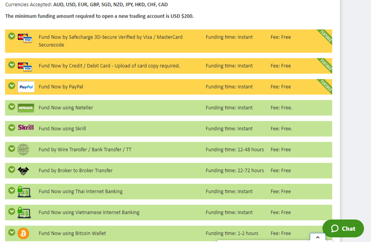371x242 pixels.
Task: Click the minimum funding amount USD $200 sentence
Action: click(x=99, y=16)
